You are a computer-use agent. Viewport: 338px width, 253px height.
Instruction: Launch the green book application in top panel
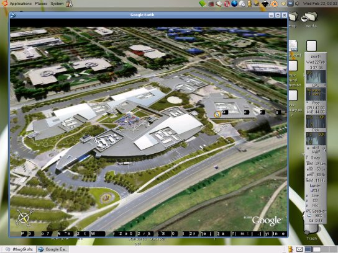coord(203,4)
